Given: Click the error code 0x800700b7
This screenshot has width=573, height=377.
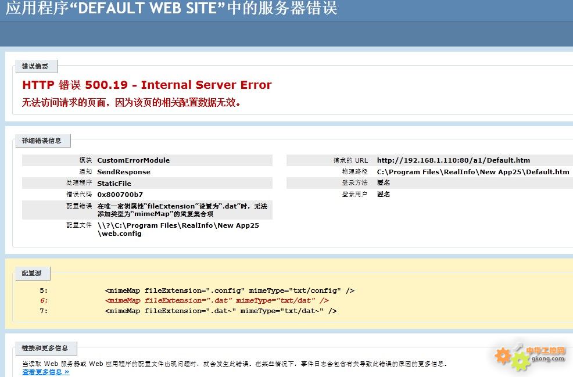Looking at the screenshot, I should (x=120, y=195).
